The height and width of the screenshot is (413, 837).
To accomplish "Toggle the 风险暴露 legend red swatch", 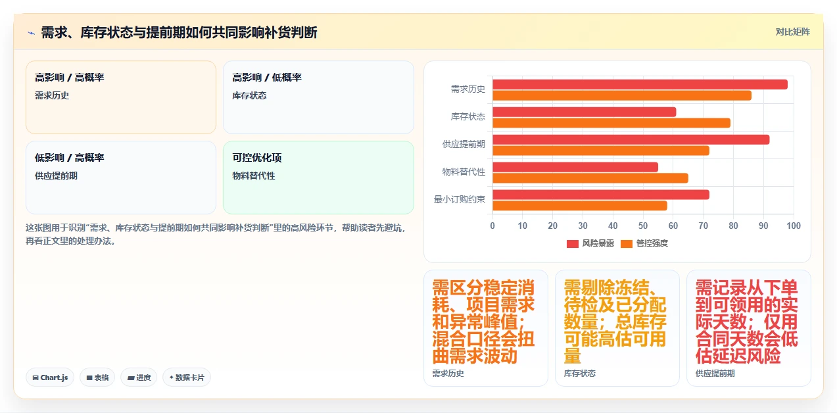I will 572,243.
